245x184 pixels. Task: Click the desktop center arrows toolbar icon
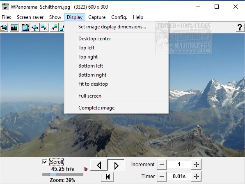click(35, 28)
